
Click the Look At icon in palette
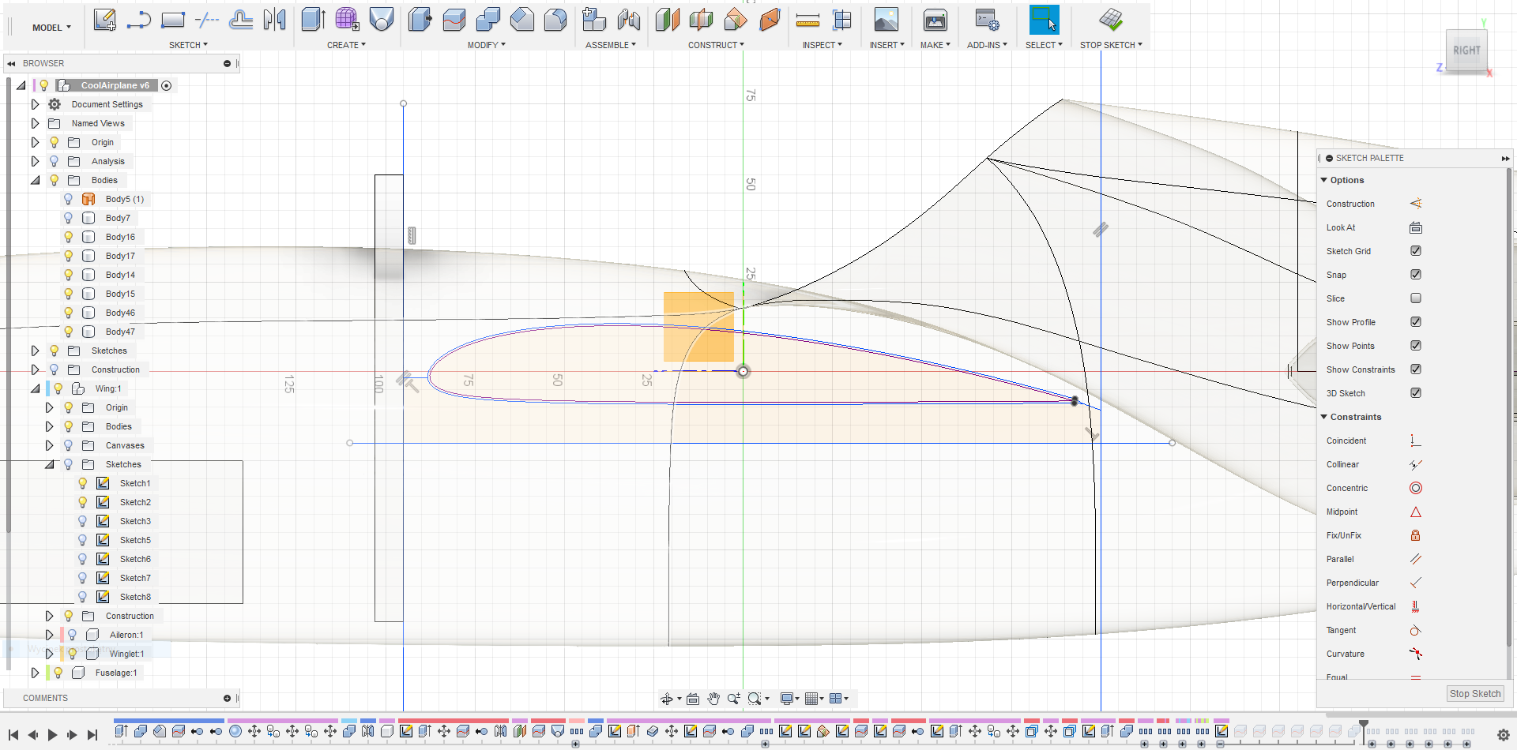tap(1415, 227)
